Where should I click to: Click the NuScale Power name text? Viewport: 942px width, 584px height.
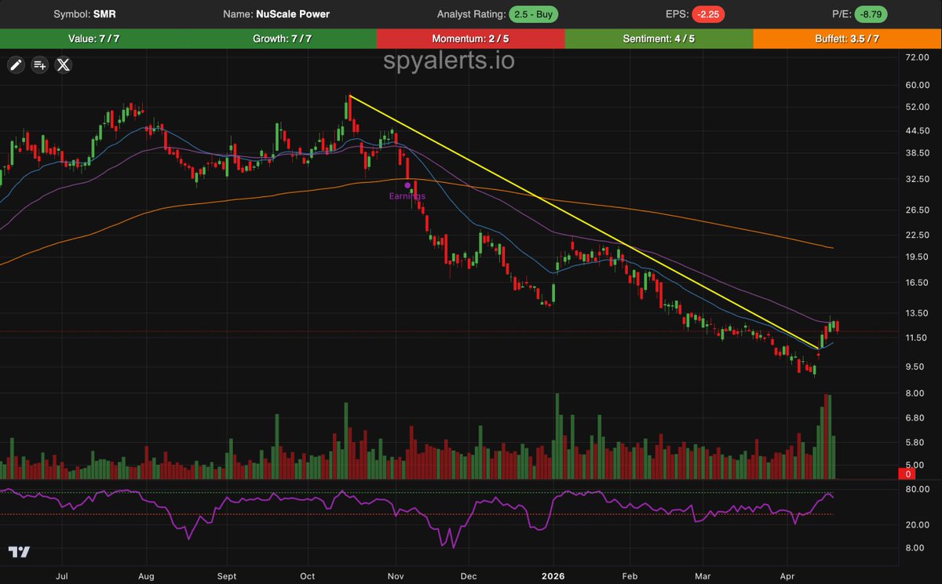[293, 14]
